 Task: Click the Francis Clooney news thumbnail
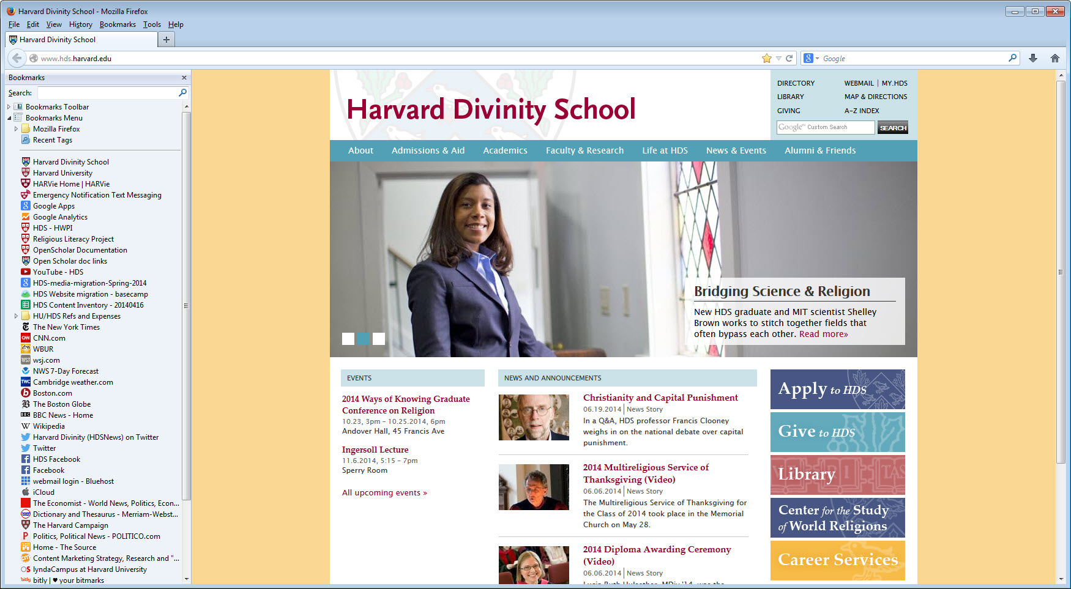534,417
